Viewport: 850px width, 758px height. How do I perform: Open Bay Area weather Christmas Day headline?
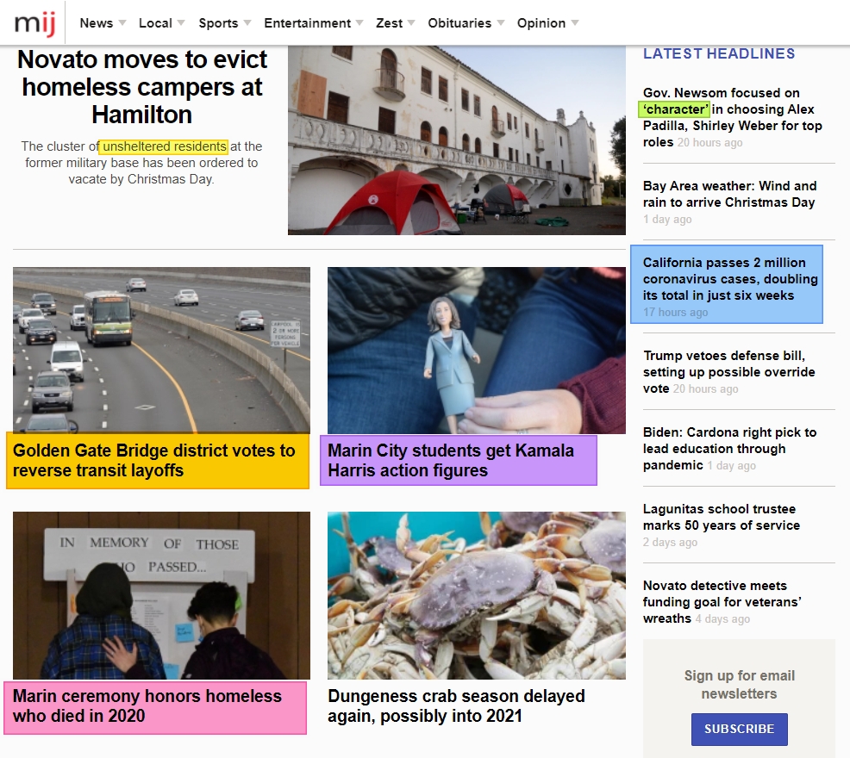tap(729, 194)
